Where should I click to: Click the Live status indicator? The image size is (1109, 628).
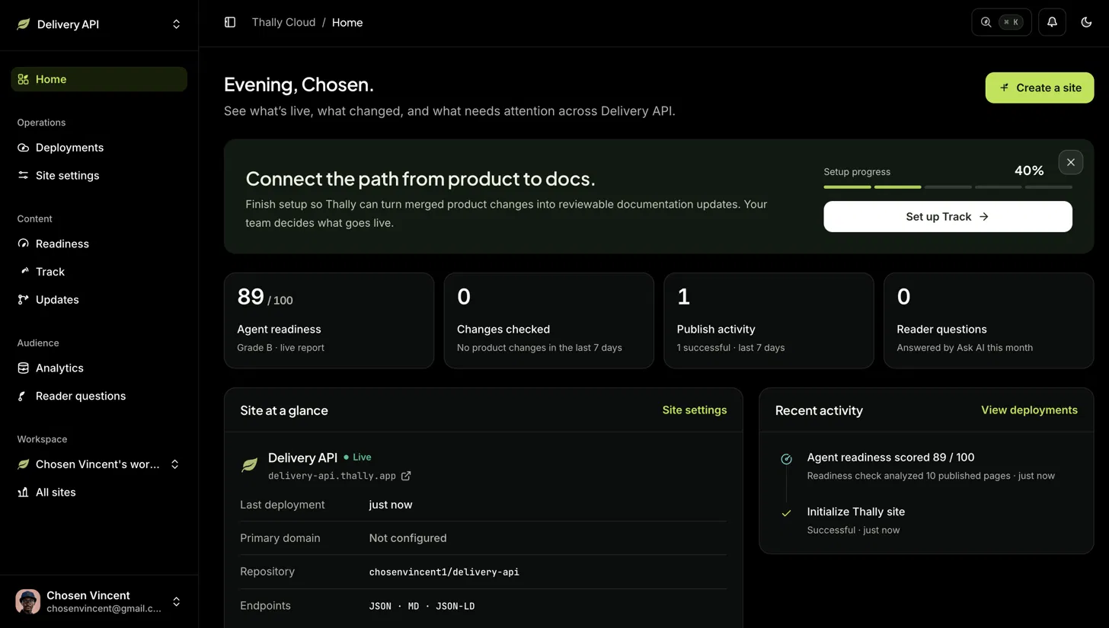[x=357, y=457]
